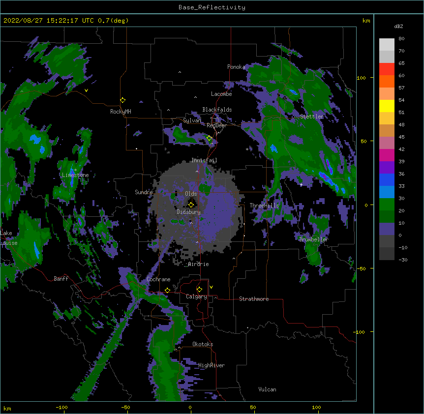Select the light gray 70-80 dBZ legend swatch
The height and width of the screenshot is (414, 424).
click(x=387, y=45)
